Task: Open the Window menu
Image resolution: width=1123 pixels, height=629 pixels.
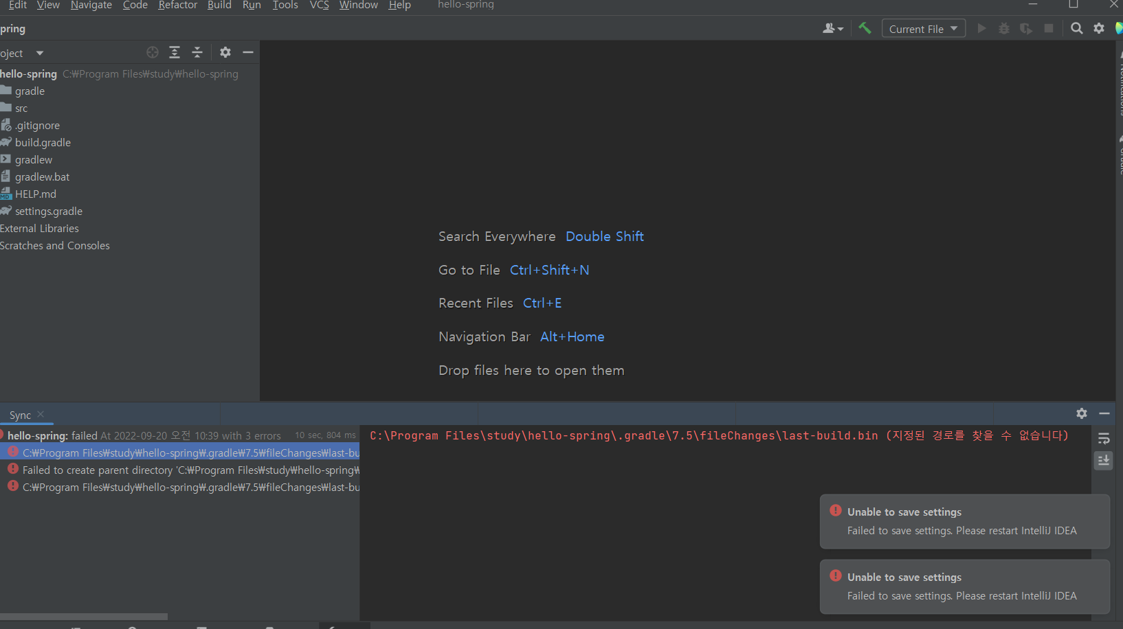Action: (359, 5)
